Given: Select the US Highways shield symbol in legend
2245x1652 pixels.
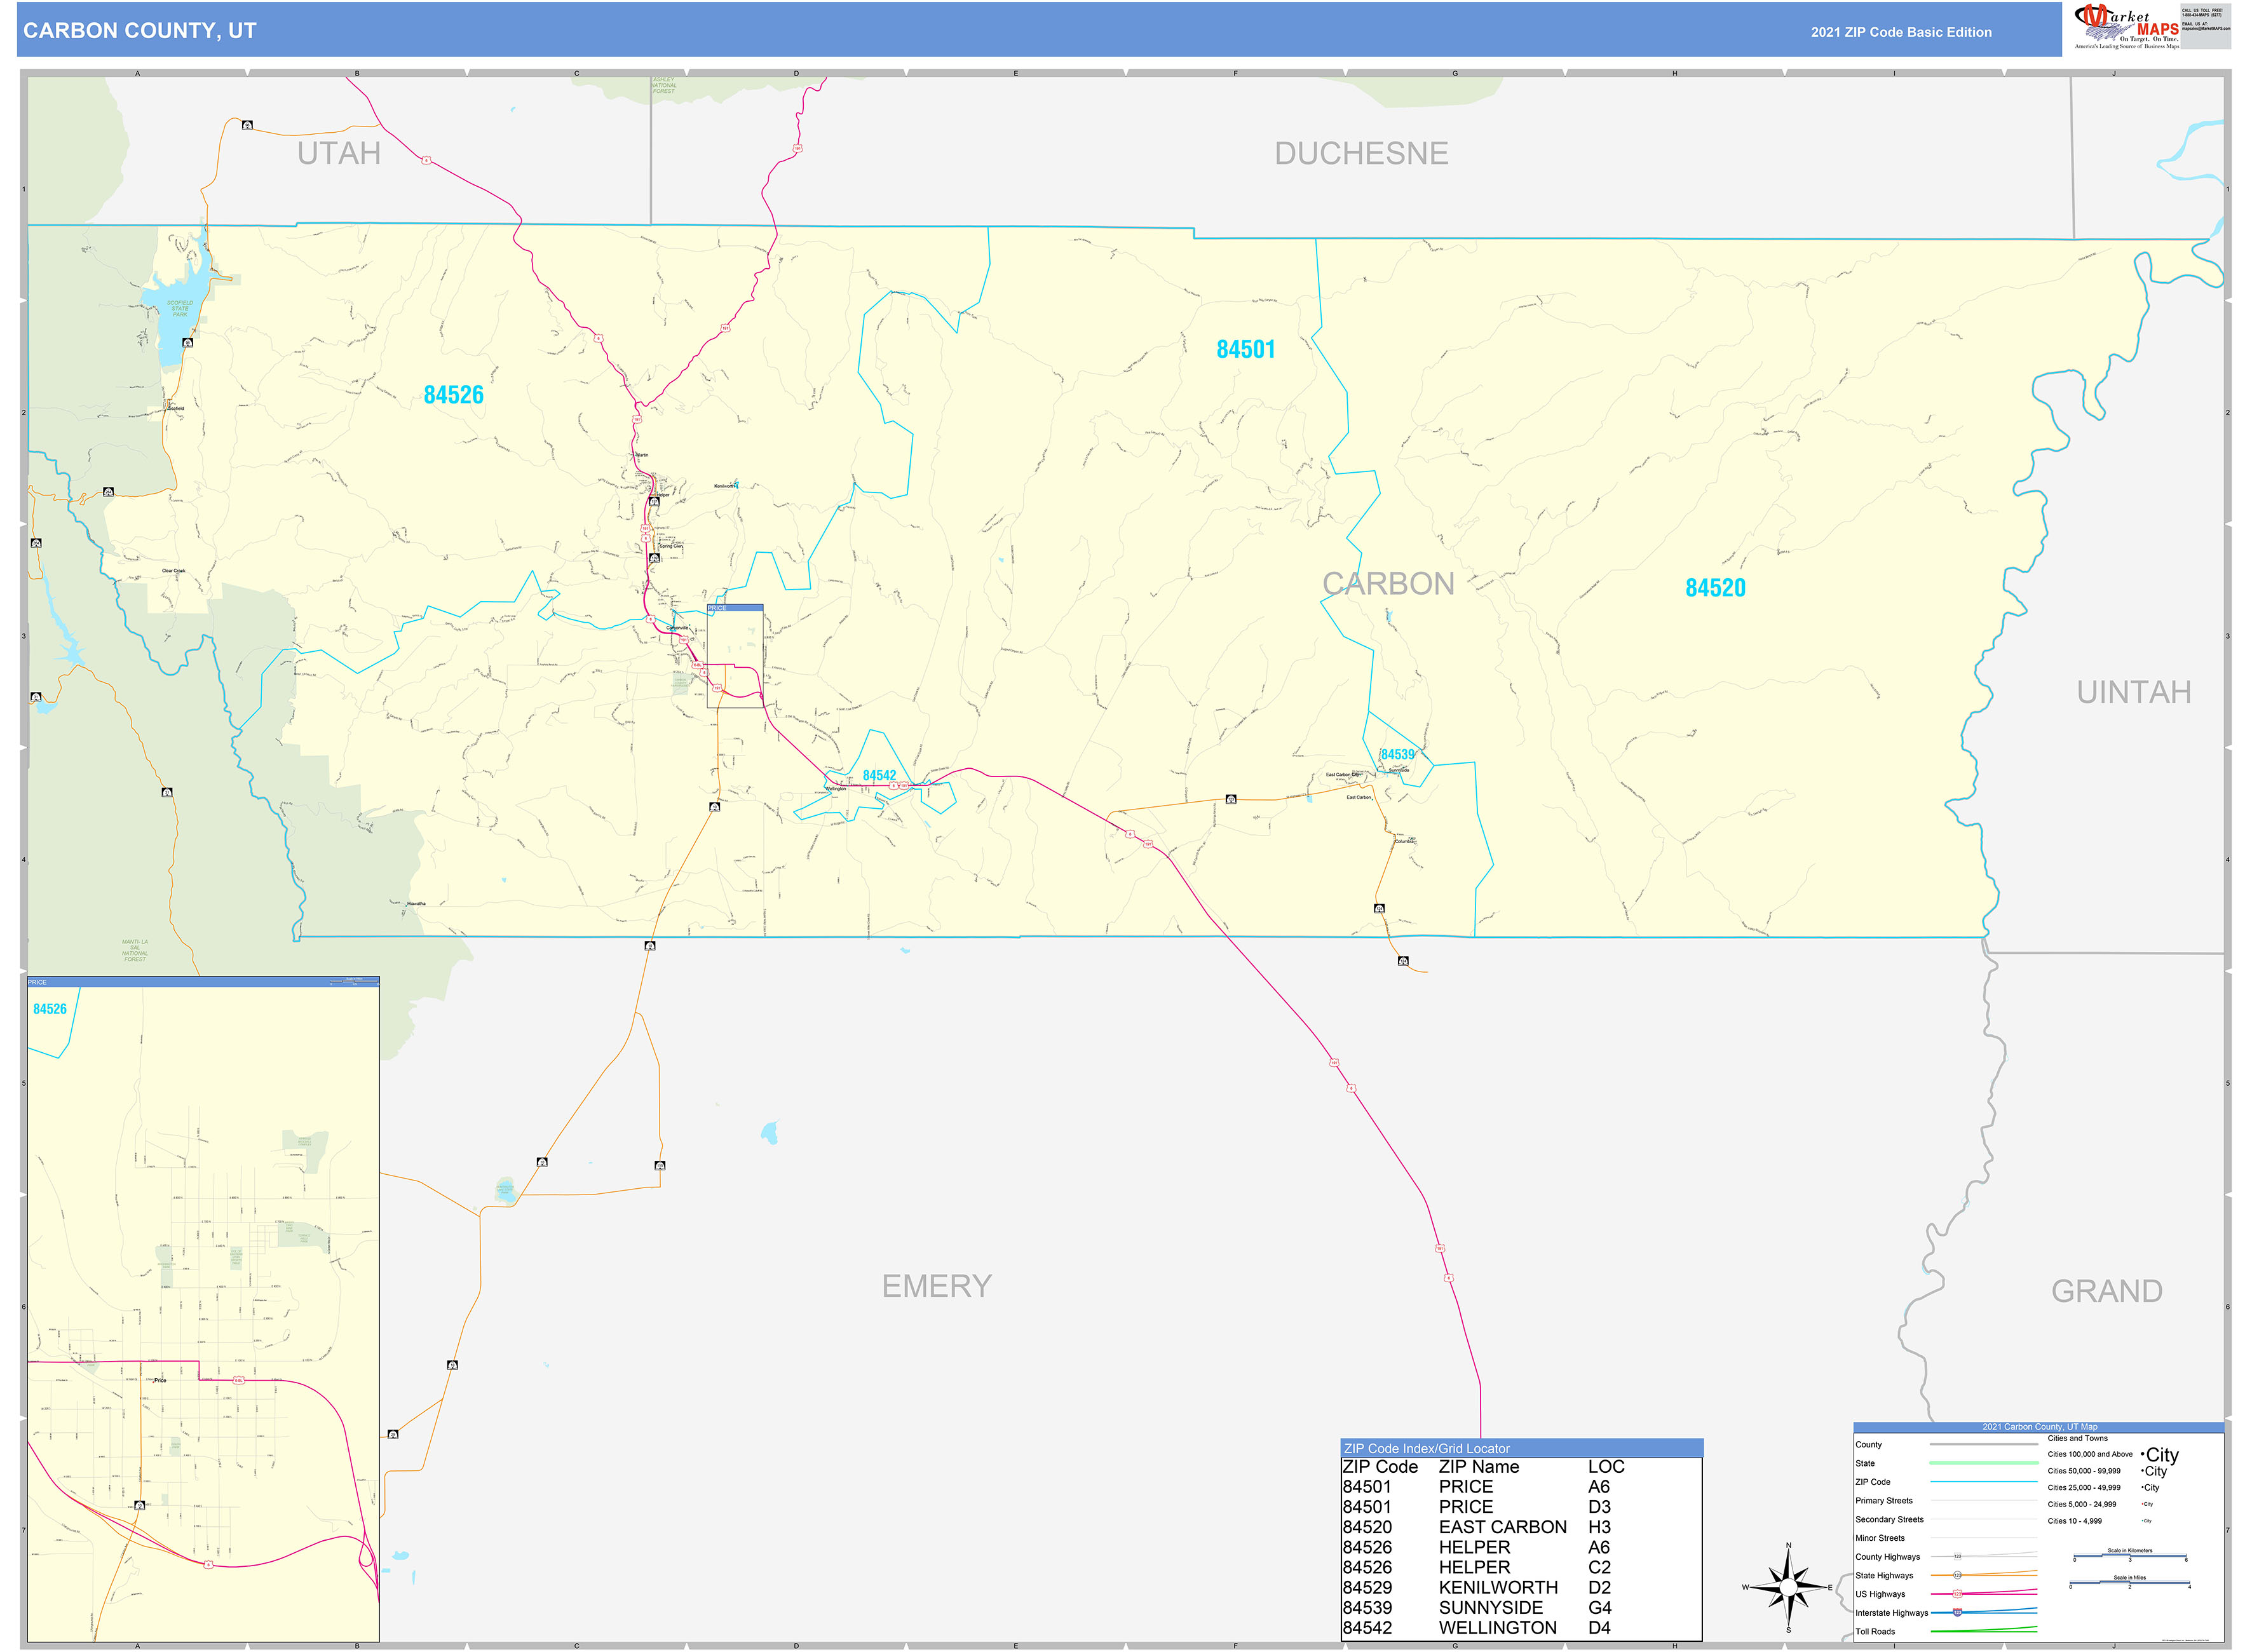Looking at the screenshot, I should 1957,1594.
